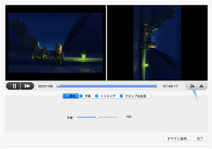212x149 pixels.
Task: Click the remaining time -01:40:17
Action: 170,86
